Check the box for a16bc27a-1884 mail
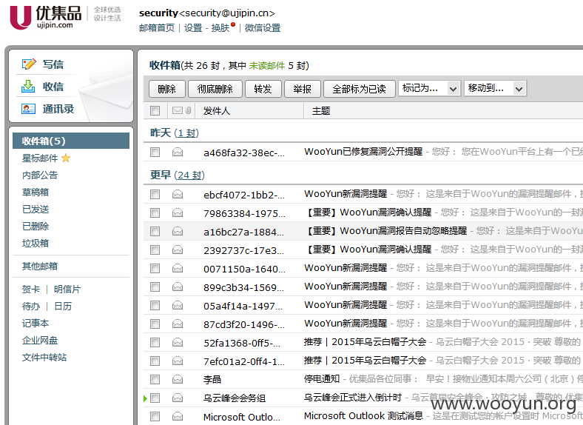Image resolution: width=583 pixels, height=425 pixels. coord(155,232)
